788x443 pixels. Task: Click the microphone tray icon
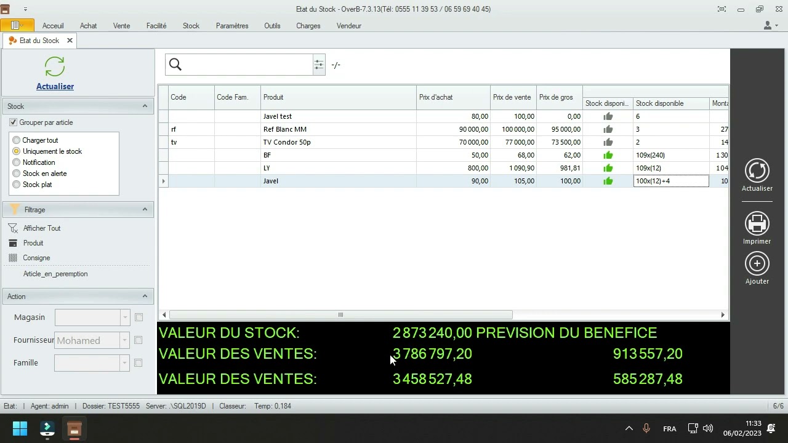[646, 428]
